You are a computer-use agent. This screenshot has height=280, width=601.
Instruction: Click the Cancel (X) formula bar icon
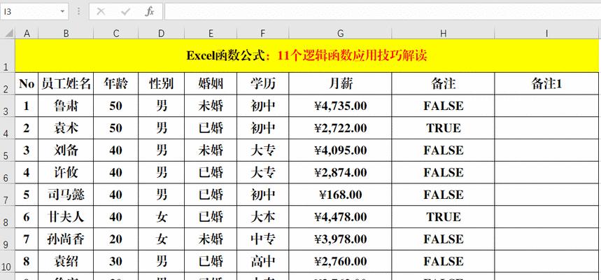pyautogui.click(x=101, y=12)
